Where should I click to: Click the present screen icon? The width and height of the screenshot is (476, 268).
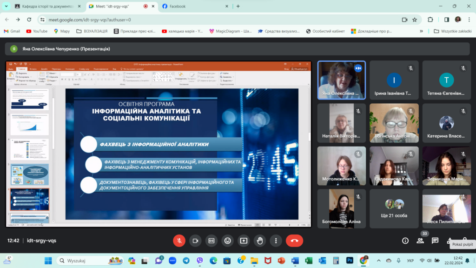[x=244, y=241]
